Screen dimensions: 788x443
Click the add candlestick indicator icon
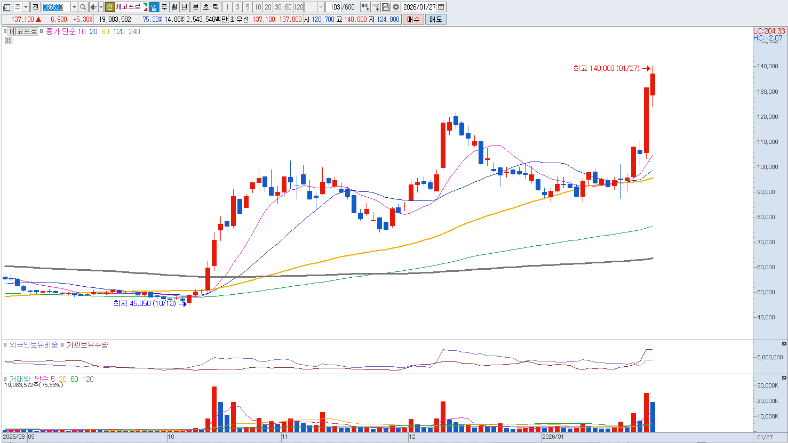[365, 7]
